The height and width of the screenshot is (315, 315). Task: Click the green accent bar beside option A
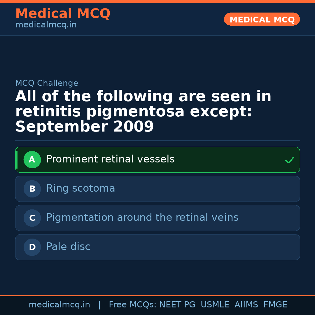[x=16, y=160]
